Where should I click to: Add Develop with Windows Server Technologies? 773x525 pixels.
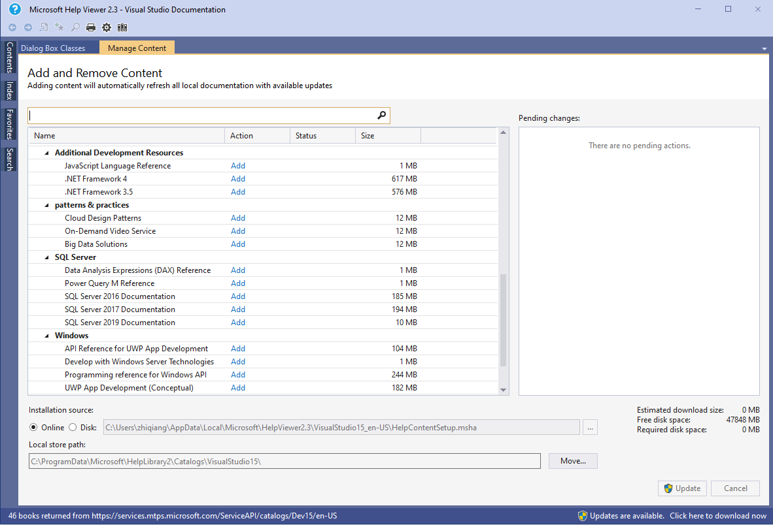(238, 362)
